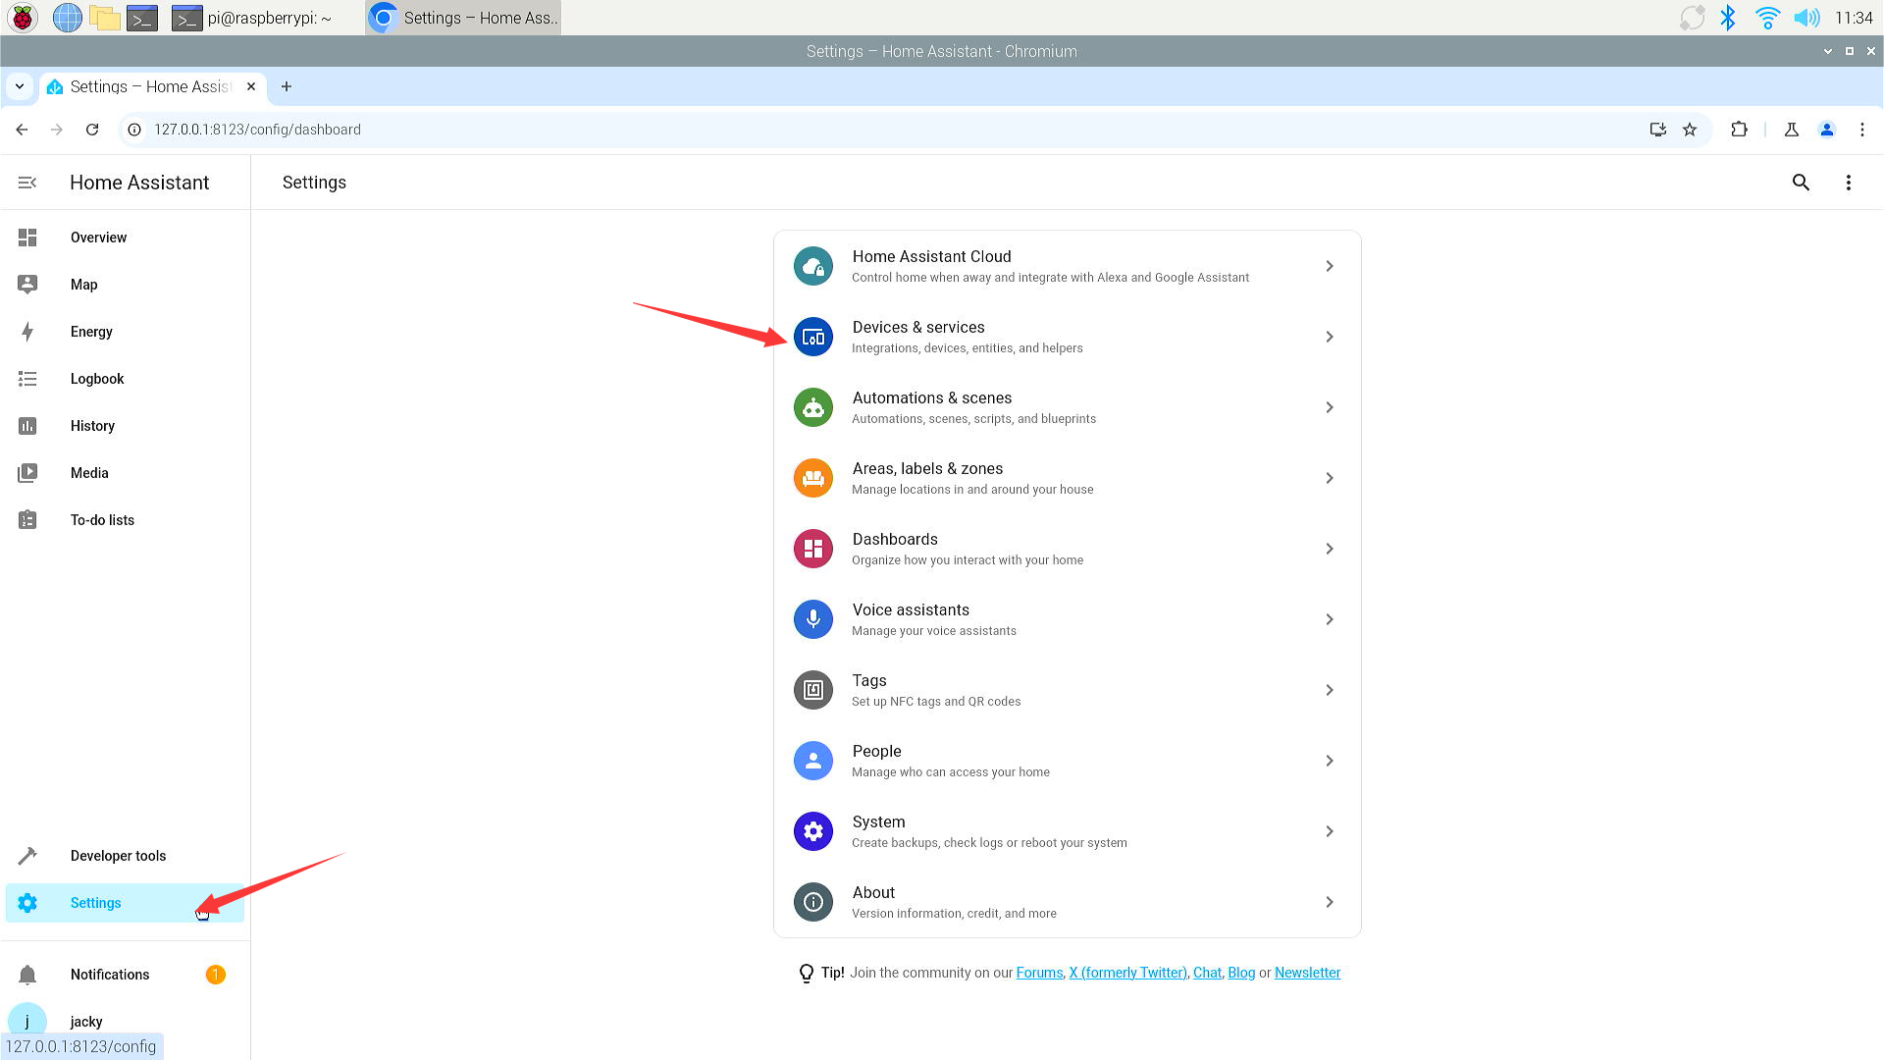This screenshot has height=1060, width=1884.
Task: Open the Raspberry Pi main menu
Action: [22, 18]
